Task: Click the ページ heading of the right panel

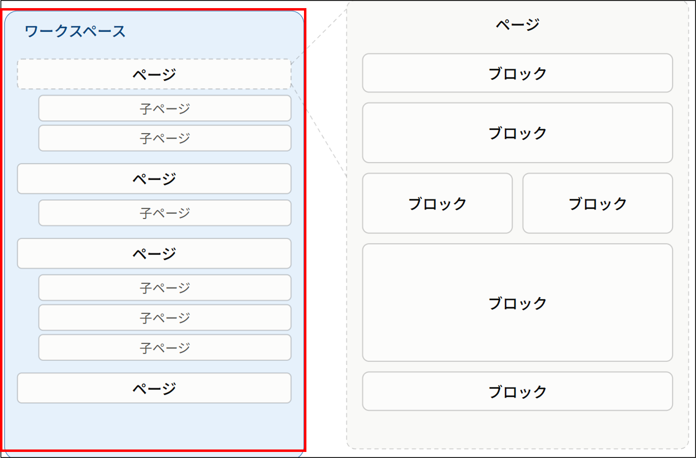Action: pos(517,25)
